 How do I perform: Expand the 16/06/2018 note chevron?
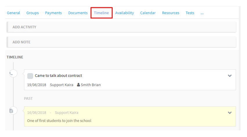click(x=230, y=113)
